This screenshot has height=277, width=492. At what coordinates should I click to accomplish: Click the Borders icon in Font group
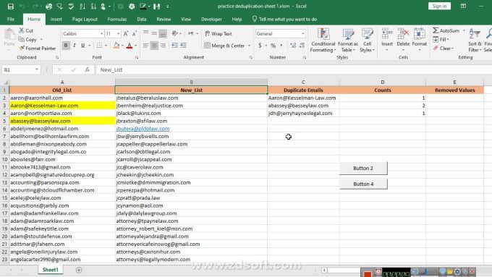pos(99,46)
